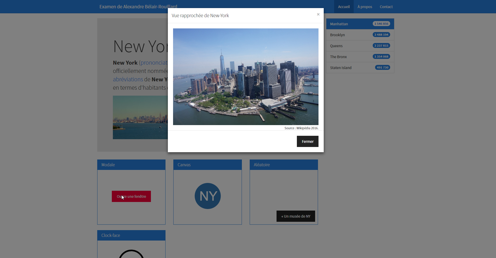This screenshot has width=496, height=258.
Task: Click the prononciation link after New York
Action: point(154,63)
